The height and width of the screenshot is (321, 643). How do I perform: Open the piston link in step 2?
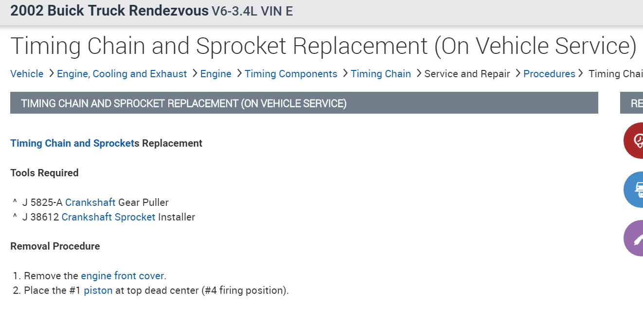click(98, 290)
